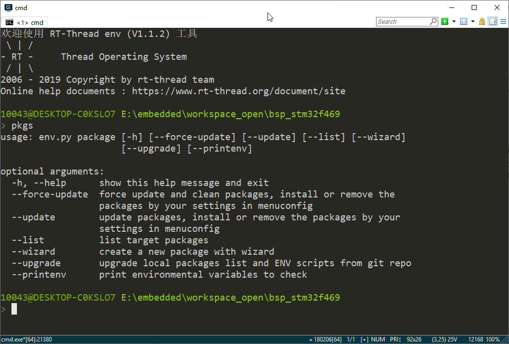
Task: Click the 180206[64] version status field
Action: point(325,340)
